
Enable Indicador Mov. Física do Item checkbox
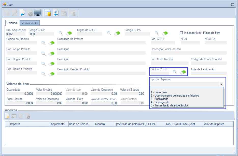[181, 33]
